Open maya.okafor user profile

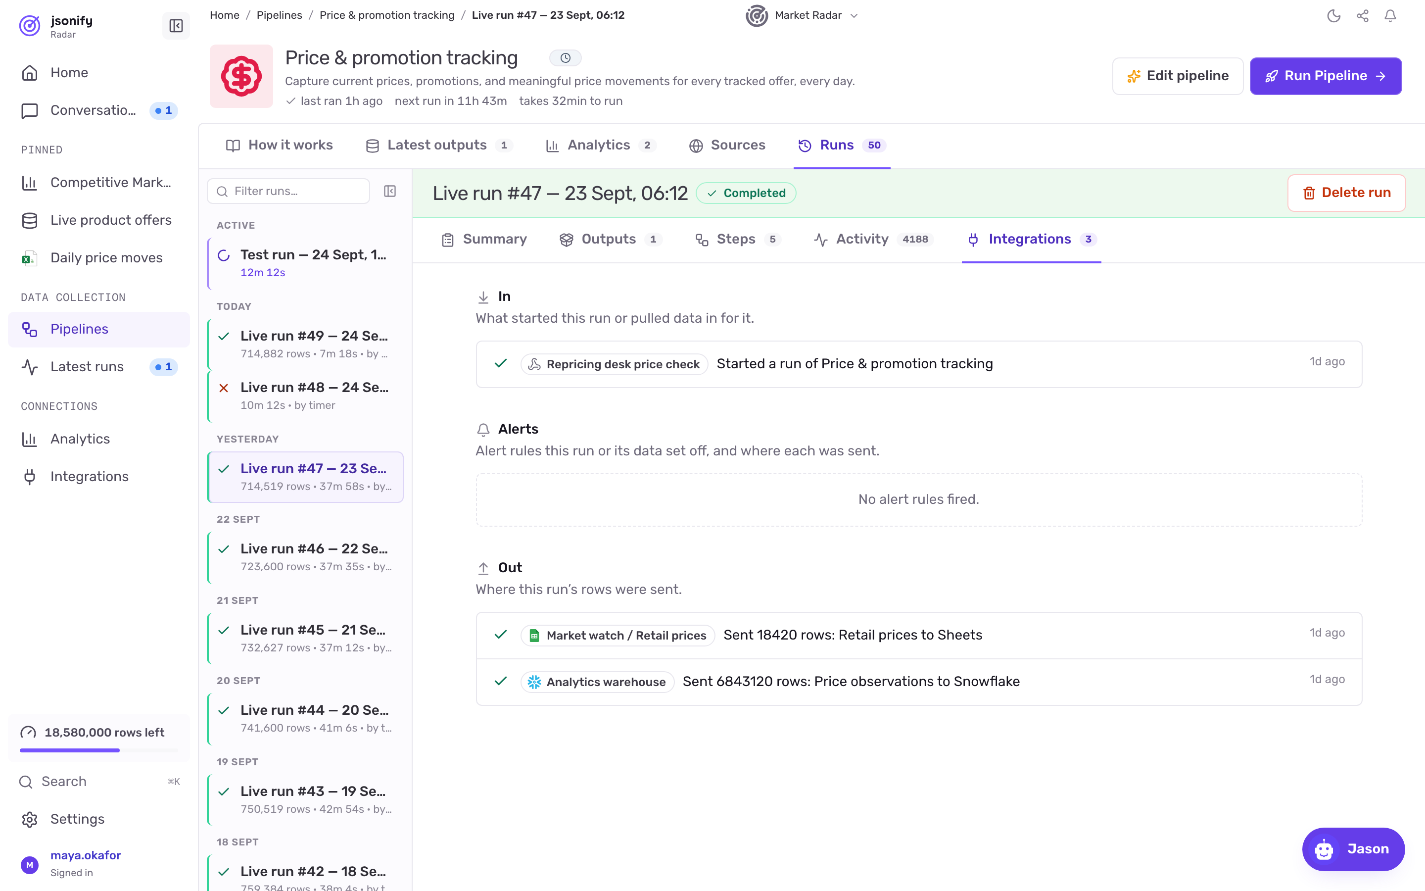coord(99,863)
